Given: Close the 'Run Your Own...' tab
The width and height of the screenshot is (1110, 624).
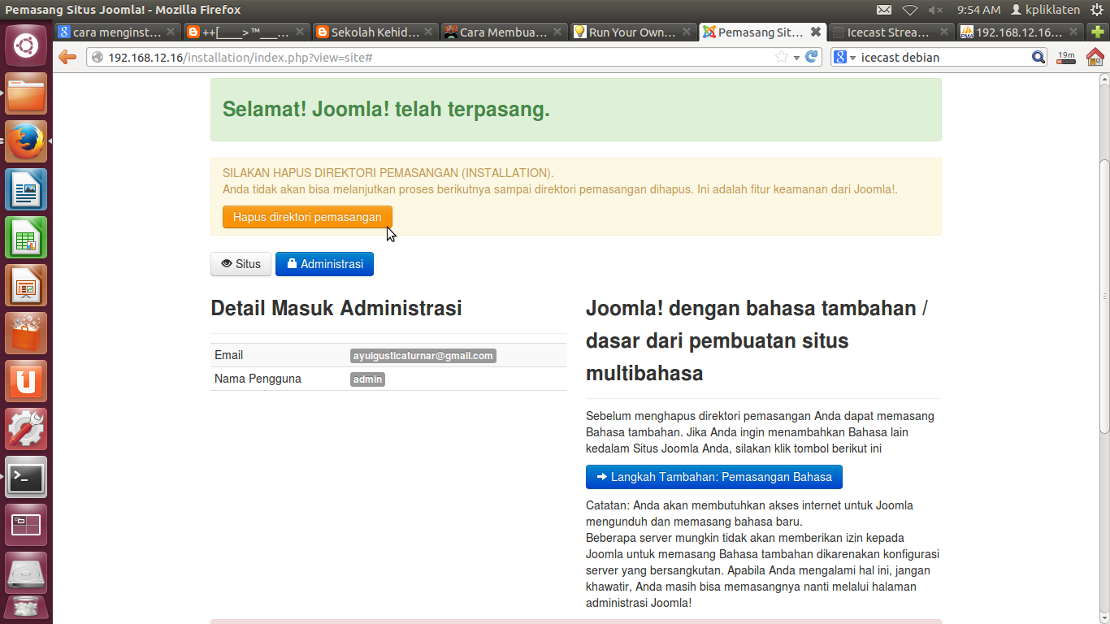Looking at the screenshot, I should [x=687, y=32].
